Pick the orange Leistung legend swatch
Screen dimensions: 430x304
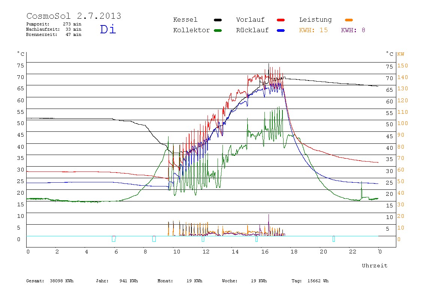point(349,20)
